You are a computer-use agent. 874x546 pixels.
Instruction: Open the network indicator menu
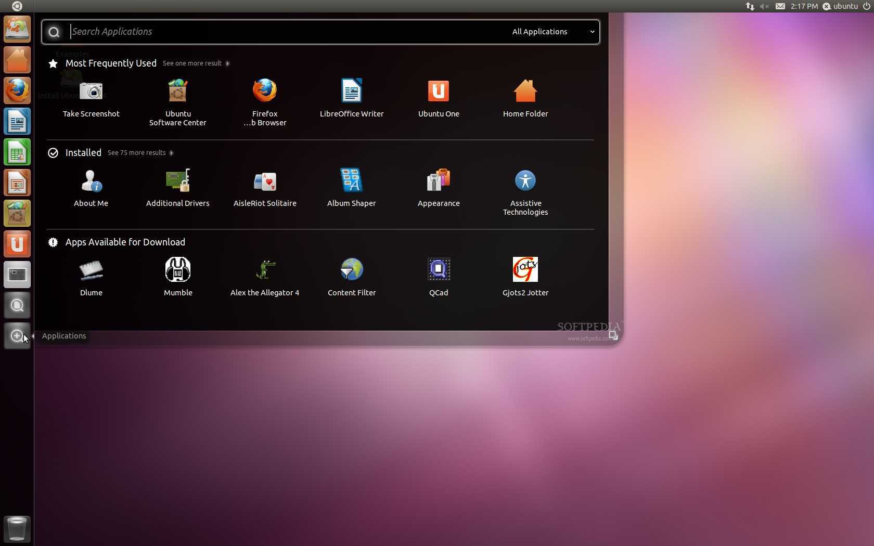(x=750, y=6)
